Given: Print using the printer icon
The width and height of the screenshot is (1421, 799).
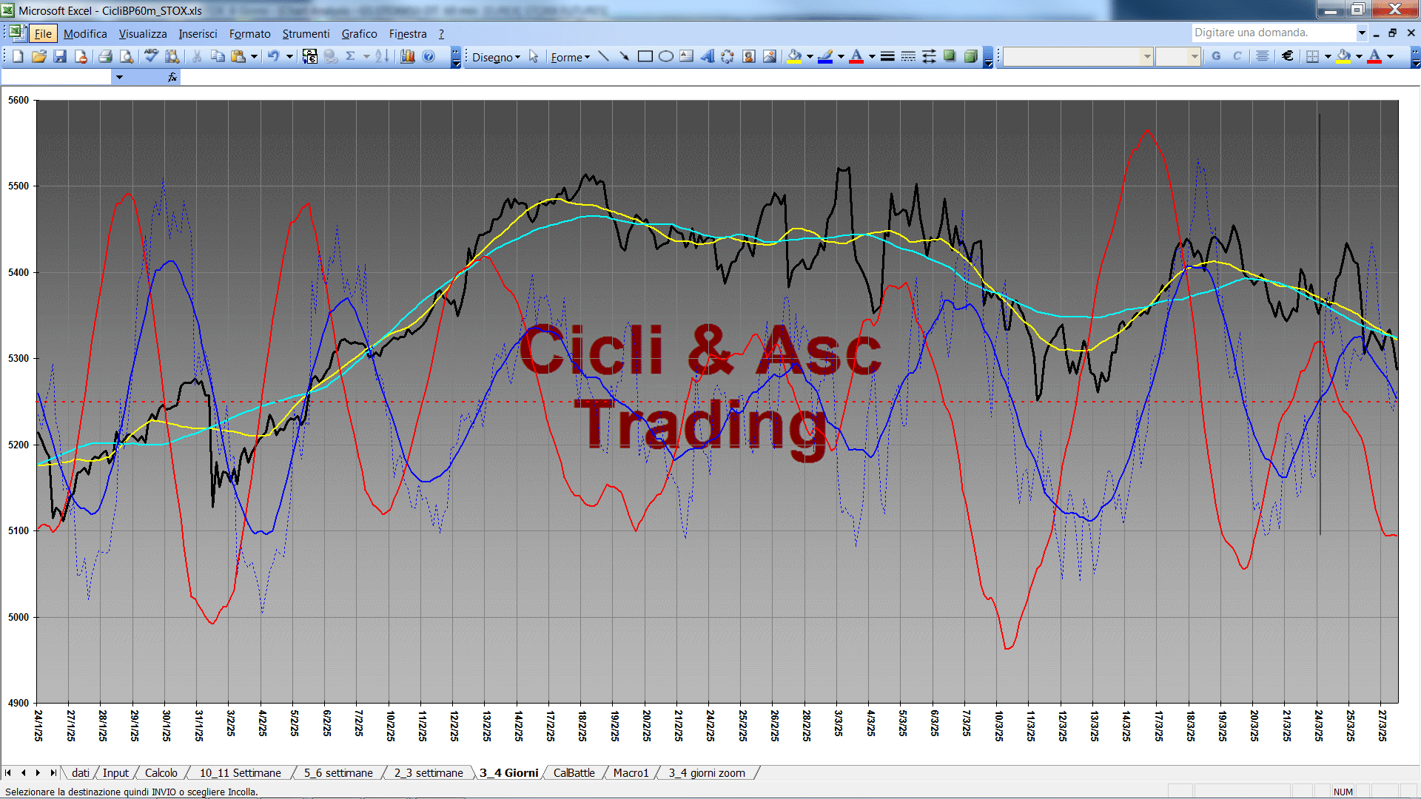Looking at the screenshot, I should [105, 56].
